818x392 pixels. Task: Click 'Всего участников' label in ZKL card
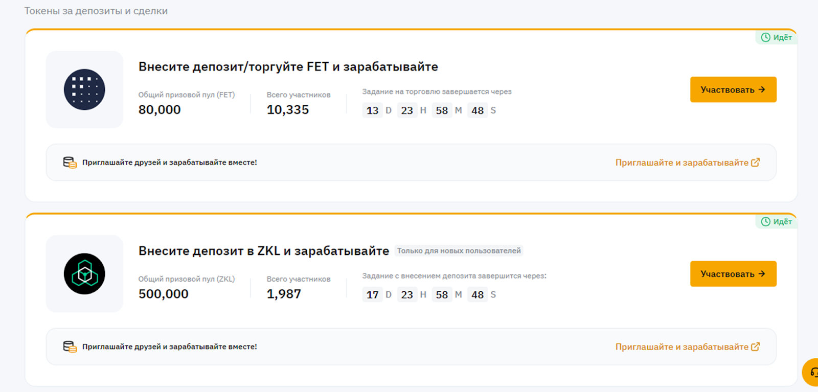coord(299,279)
